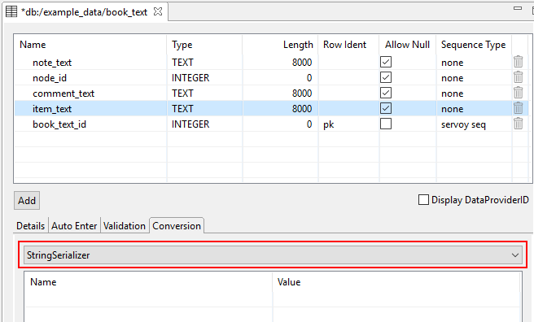The height and width of the screenshot is (322, 534).
Task: Switch to the Validation tab
Action: [x=125, y=226]
